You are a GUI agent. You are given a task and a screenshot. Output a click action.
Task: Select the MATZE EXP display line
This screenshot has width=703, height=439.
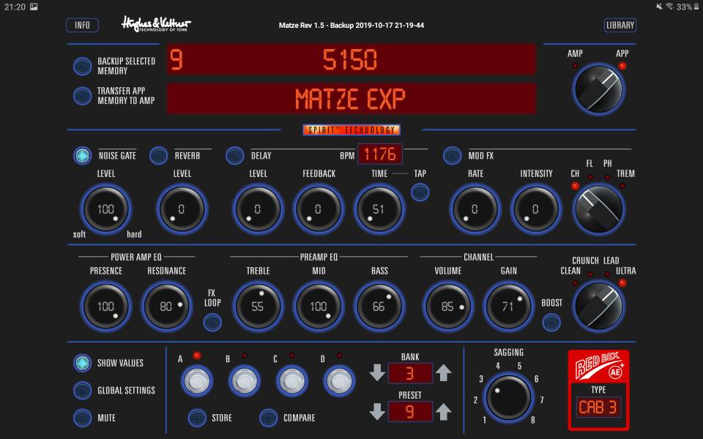click(351, 99)
